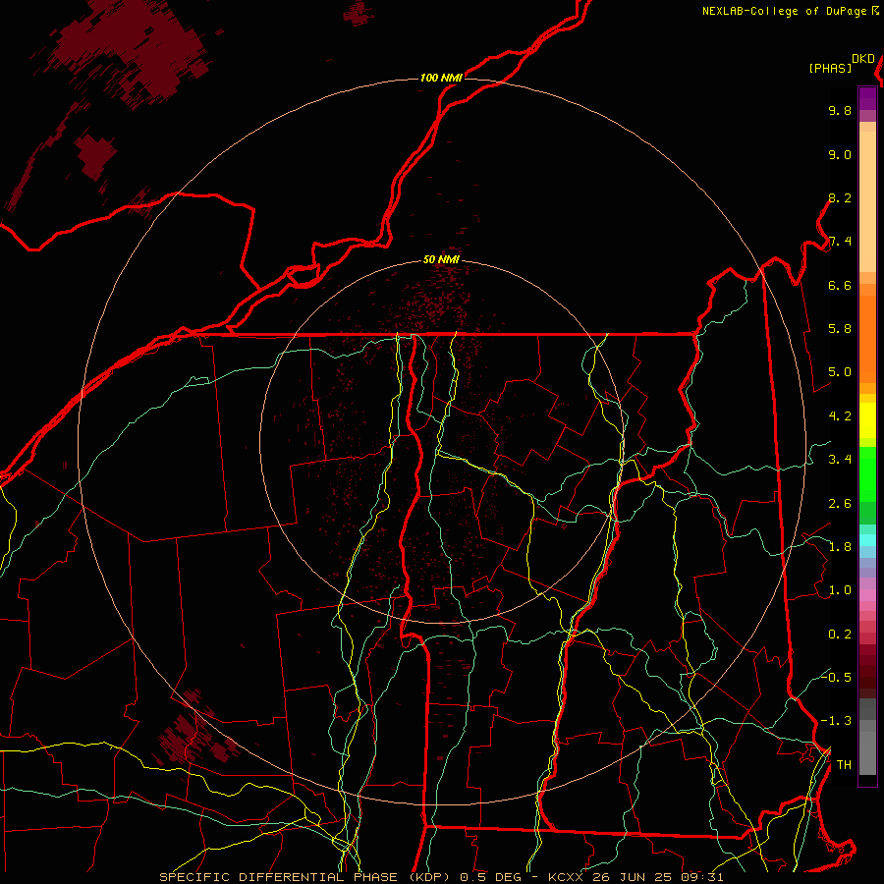Click the 1.8 value on the color scale
Screen dimensions: 884x884
click(x=840, y=547)
